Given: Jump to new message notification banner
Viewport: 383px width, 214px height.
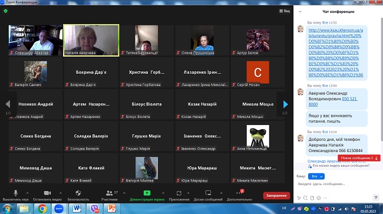Looking at the screenshot, I should [x=359, y=158].
